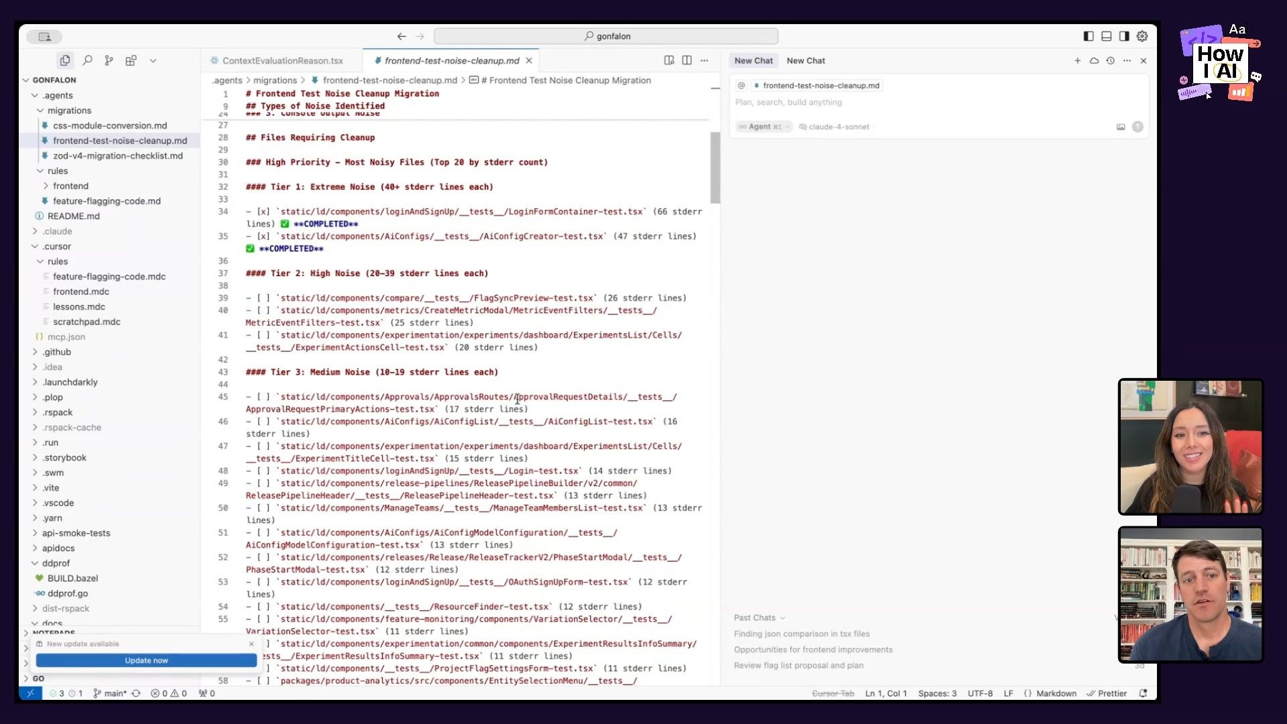Synchronize changes icon next to main*
Viewport: 1287px width, 724px height.
click(136, 693)
